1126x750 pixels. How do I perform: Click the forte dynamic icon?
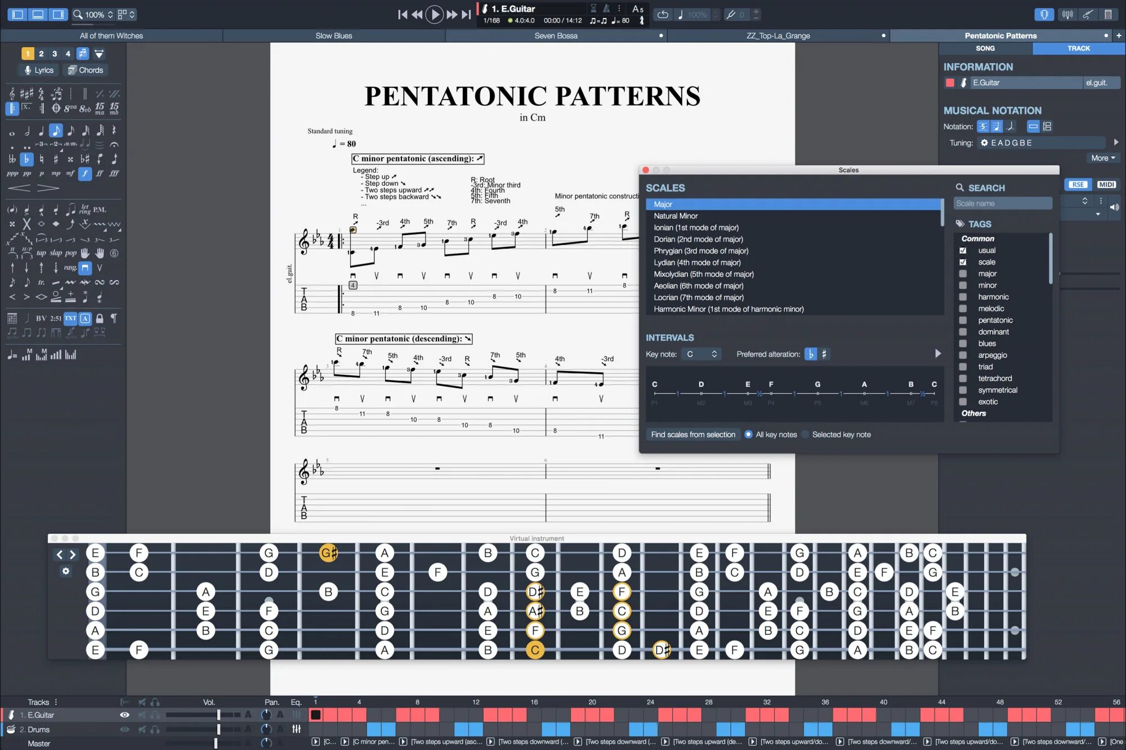84,174
